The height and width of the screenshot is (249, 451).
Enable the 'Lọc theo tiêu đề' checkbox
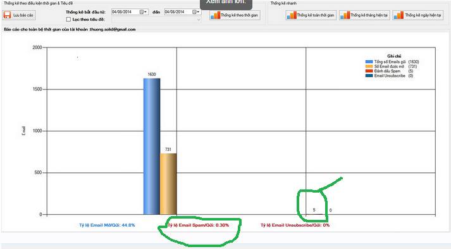pos(68,19)
